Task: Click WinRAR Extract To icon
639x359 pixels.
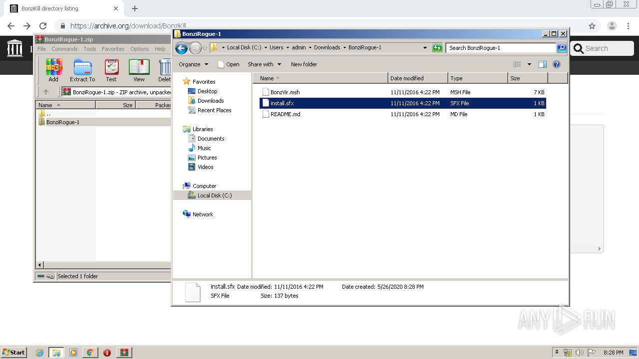Action: pos(82,70)
